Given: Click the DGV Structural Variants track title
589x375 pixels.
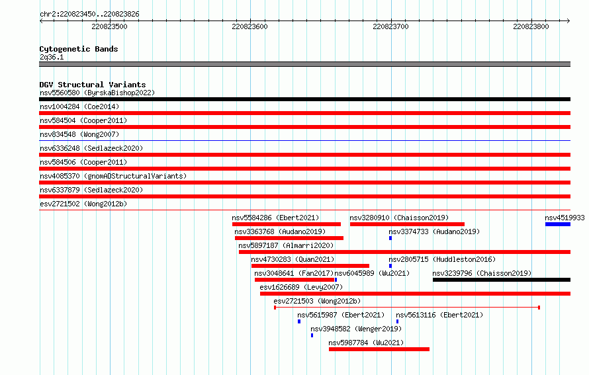Looking at the screenshot, I should [x=93, y=85].
